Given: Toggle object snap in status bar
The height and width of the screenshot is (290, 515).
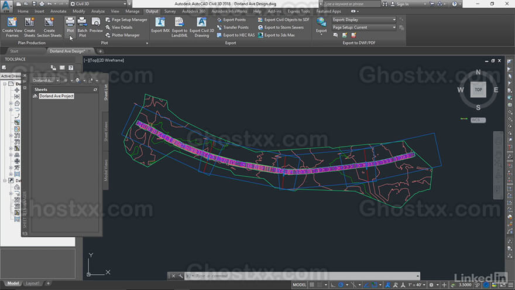Looking at the screenshot, I should [375, 285].
